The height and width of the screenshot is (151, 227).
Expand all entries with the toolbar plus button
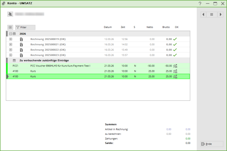point(10,28)
